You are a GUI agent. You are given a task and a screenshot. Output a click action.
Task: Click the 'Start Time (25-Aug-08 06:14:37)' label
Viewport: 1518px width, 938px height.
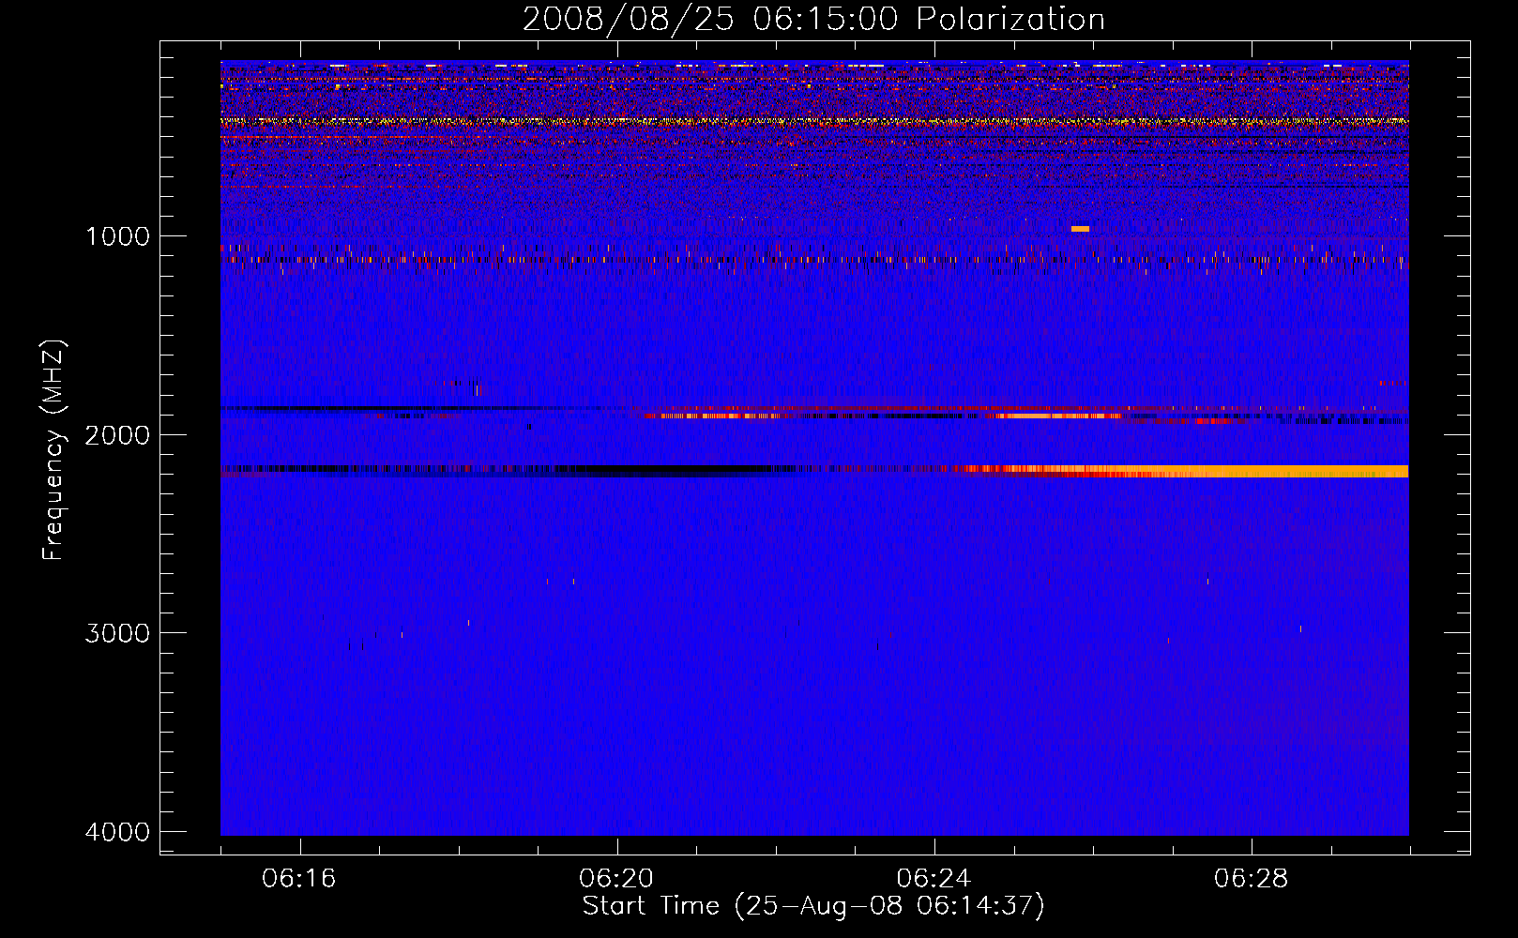813,906
